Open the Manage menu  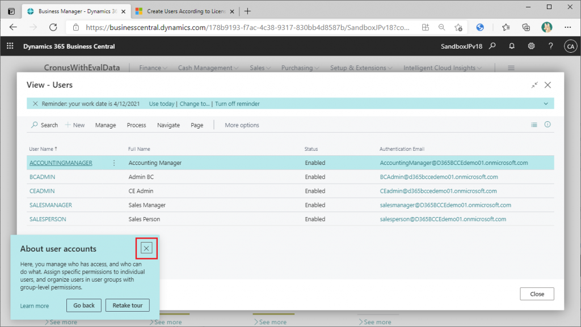(x=106, y=125)
